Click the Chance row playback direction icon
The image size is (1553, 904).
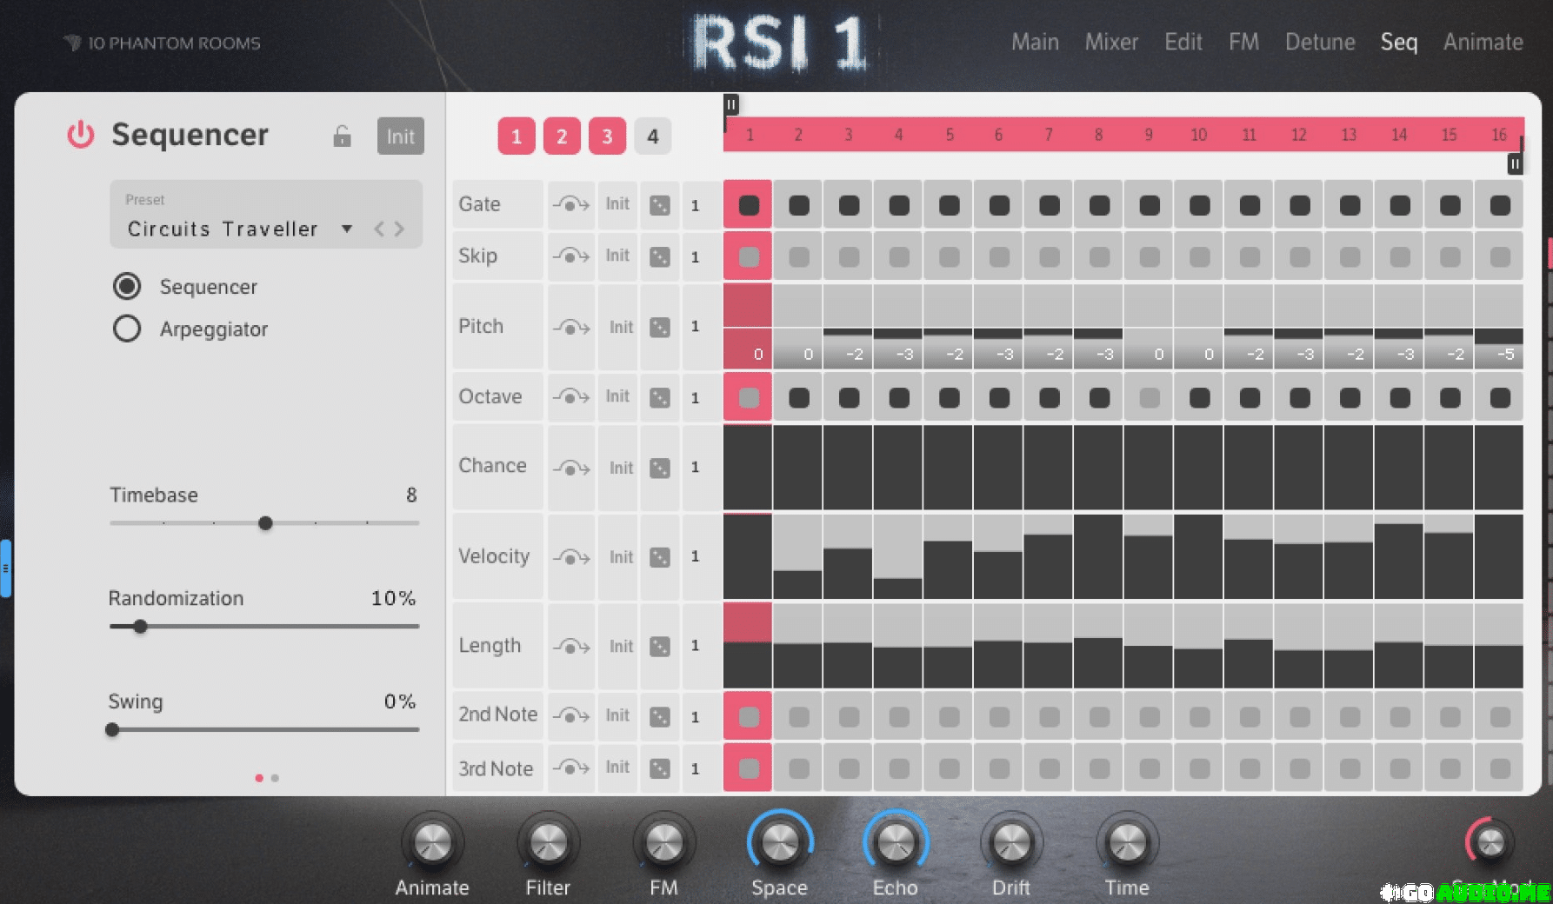coord(570,468)
